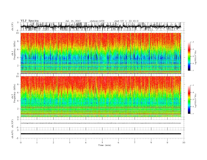The height and width of the screenshot is (160, 207).
Task: Click the "4" kHz tick of ch.1 spectrogram
Action: click(18, 58)
